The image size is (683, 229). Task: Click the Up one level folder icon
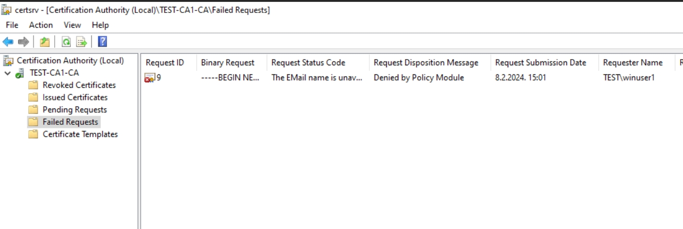click(45, 42)
